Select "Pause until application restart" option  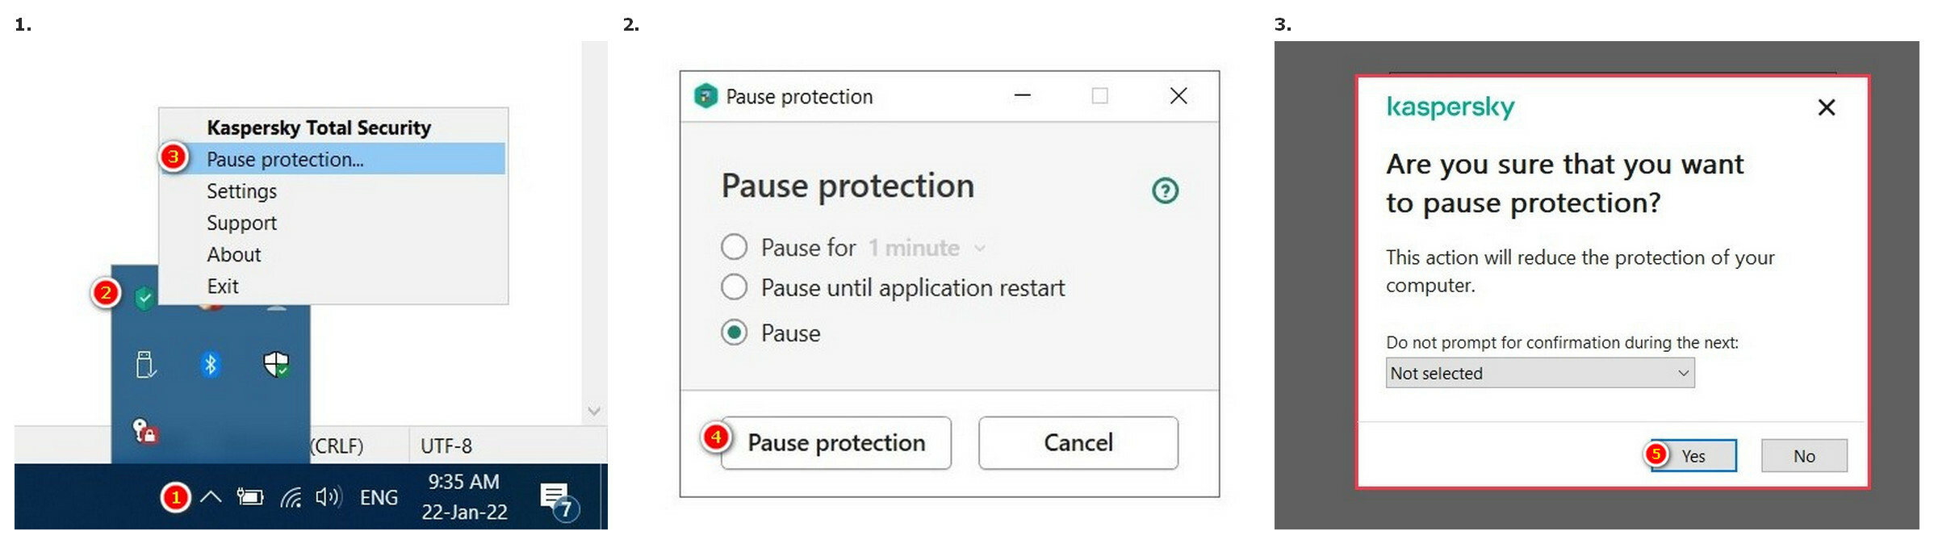[734, 287]
